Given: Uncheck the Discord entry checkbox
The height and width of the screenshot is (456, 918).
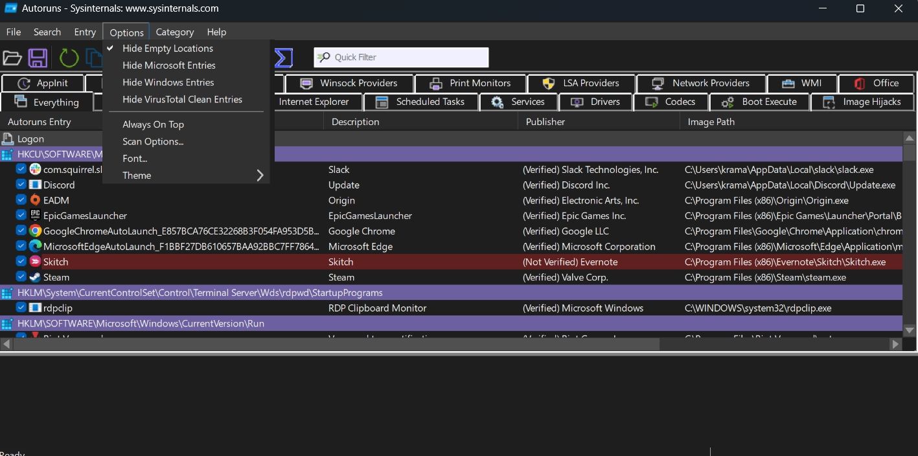Looking at the screenshot, I should [21, 185].
